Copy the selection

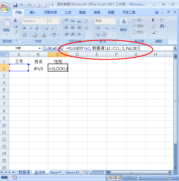click(x=15, y=26)
